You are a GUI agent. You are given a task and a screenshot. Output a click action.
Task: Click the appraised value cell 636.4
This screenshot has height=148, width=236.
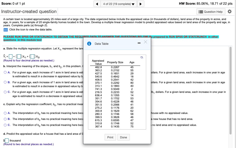[x=98, y=95]
